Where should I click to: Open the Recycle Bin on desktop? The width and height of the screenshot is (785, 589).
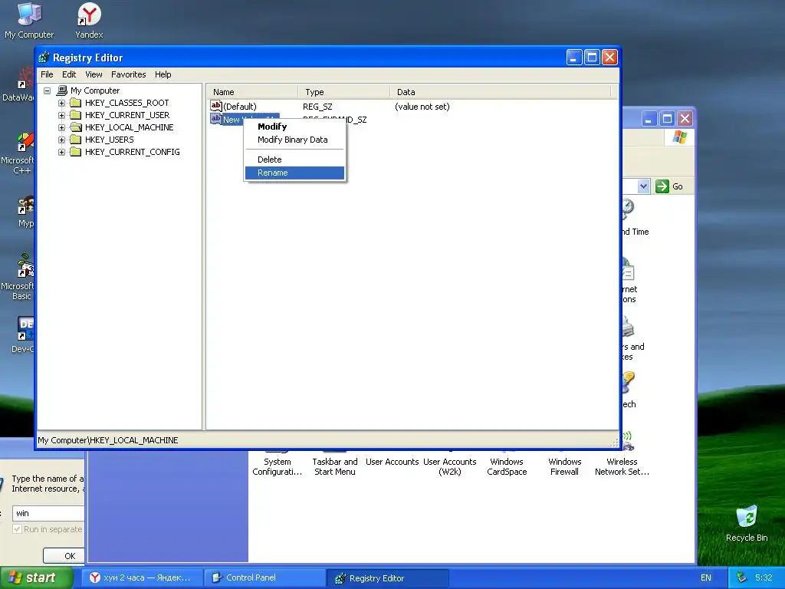(x=747, y=524)
